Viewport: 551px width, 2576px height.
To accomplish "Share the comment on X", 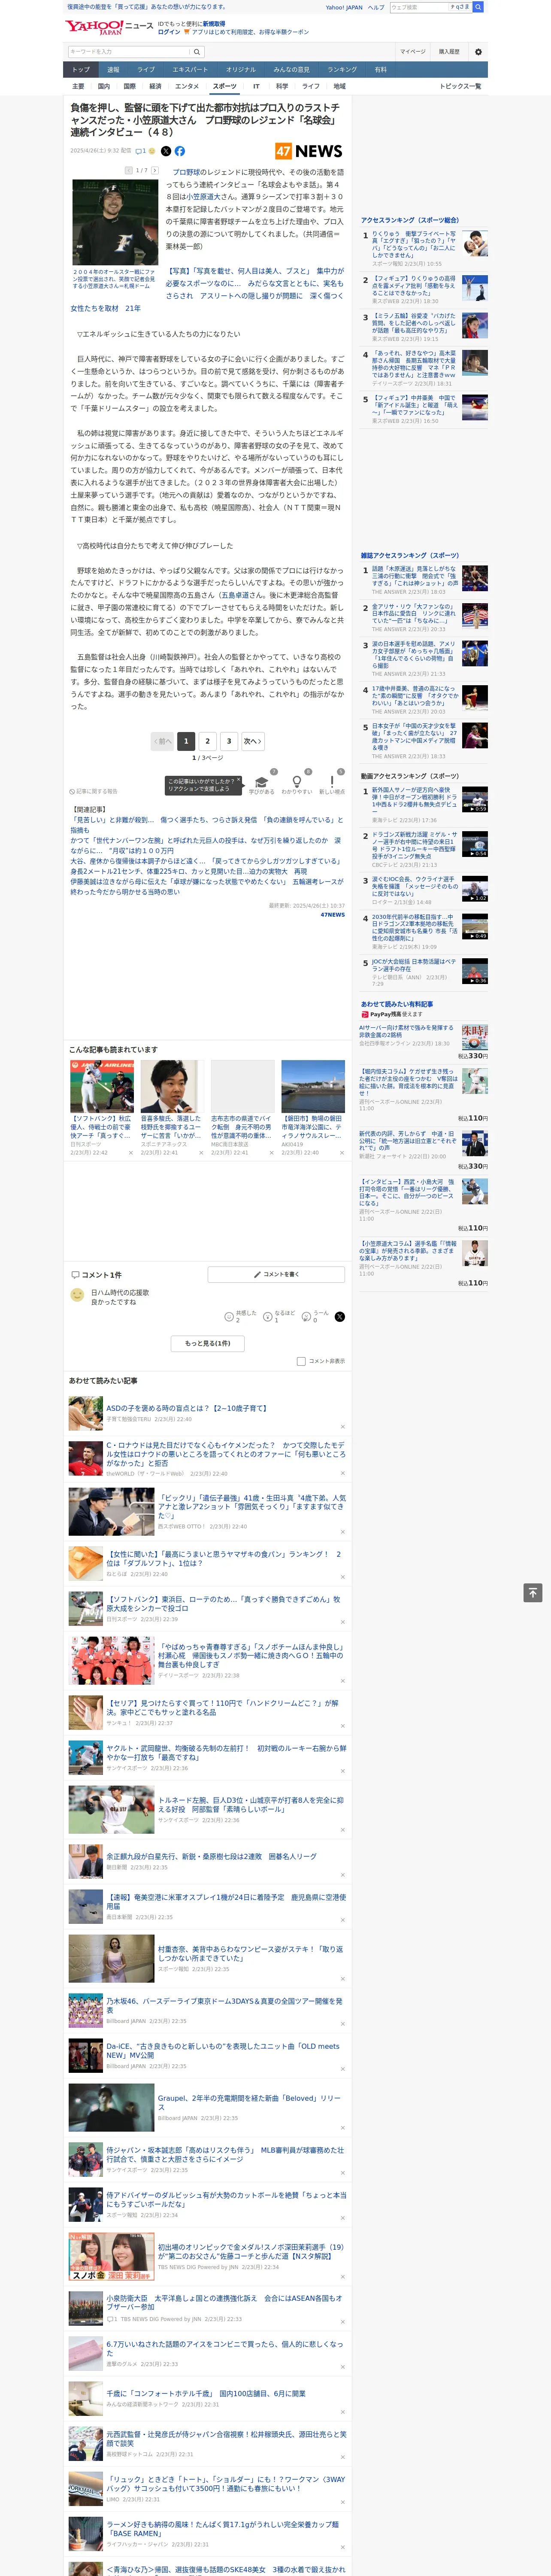I will [340, 1317].
